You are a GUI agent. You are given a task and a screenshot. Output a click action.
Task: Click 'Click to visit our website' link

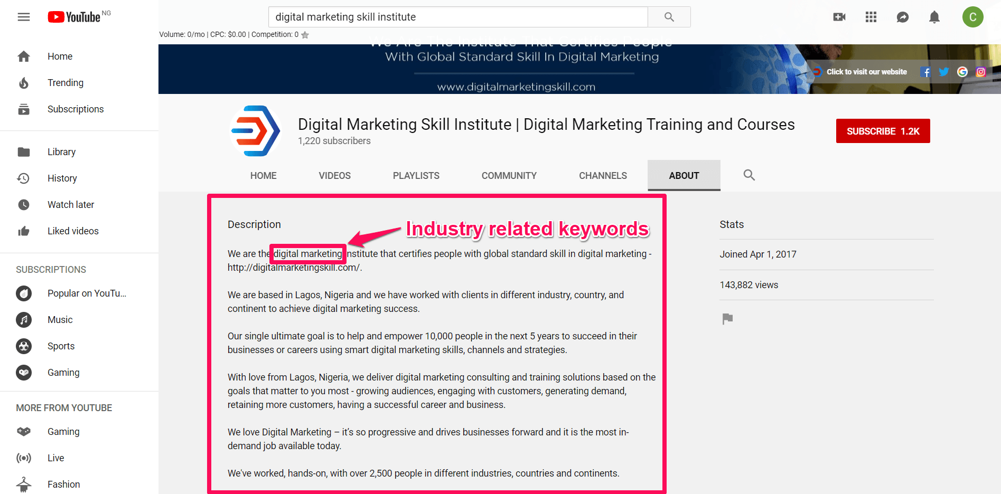pos(866,72)
